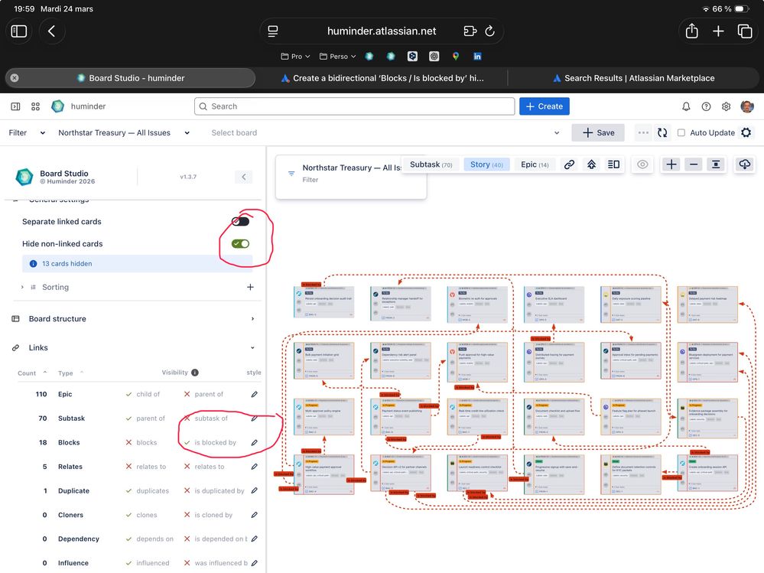Click the Jira Search field
Screen dimensions: 764x573
click(354, 106)
